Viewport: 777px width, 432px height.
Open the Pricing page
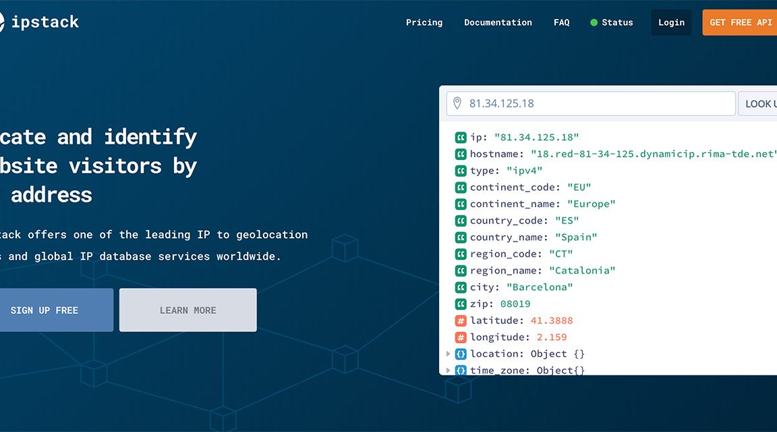[x=424, y=22]
